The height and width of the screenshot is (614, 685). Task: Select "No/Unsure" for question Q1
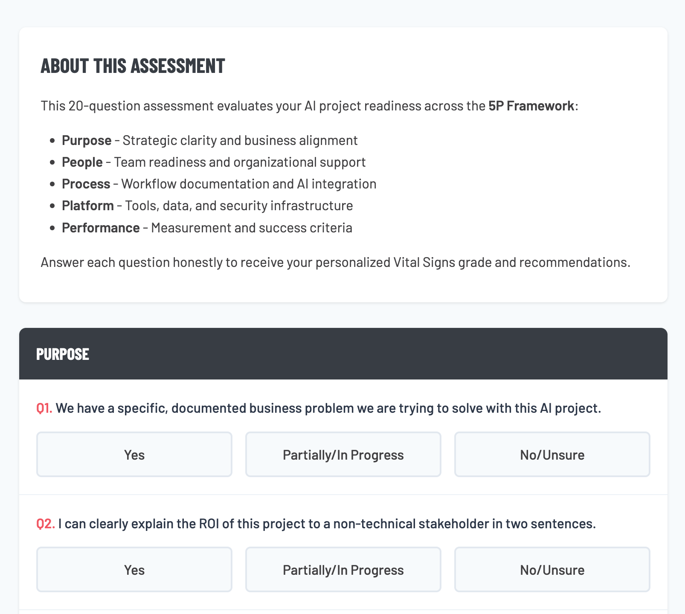click(552, 454)
